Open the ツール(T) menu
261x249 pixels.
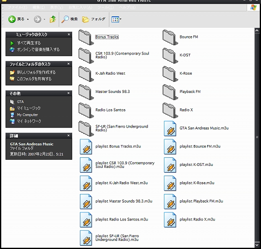pyautogui.click(x=106, y=7)
